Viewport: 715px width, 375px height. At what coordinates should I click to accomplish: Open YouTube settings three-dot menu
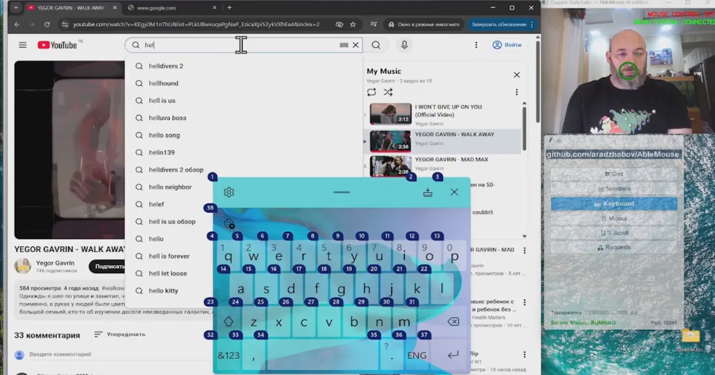(x=476, y=45)
